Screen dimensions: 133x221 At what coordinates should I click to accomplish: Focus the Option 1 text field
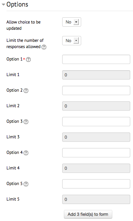point(96,59)
